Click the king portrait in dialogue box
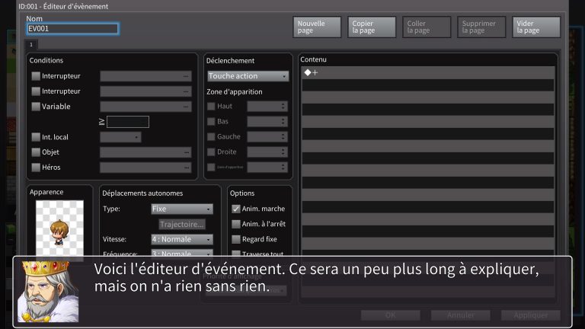The width and height of the screenshot is (585, 329). point(48,292)
